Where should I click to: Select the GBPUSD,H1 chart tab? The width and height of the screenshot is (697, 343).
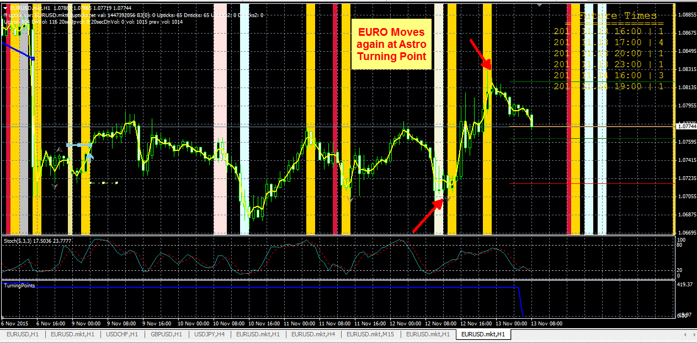tap(167, 334)
